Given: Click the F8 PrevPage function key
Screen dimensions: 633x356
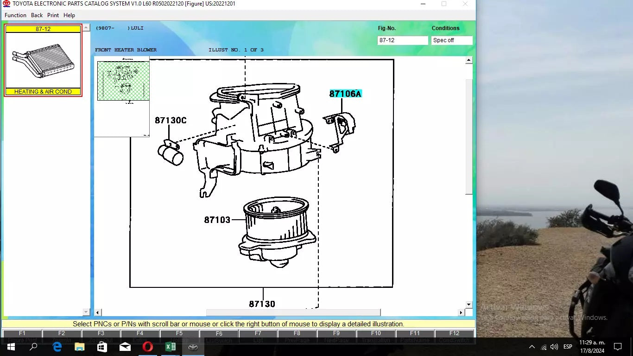Looking at the screenshot, I should point(297,336).
